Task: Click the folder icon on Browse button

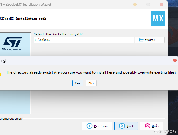Action: pyautogui.click(x=141, y=40)
